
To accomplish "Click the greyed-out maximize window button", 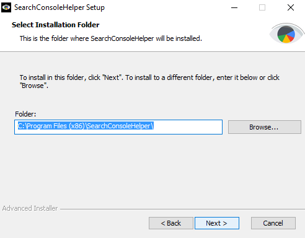I will coord(262,7).
